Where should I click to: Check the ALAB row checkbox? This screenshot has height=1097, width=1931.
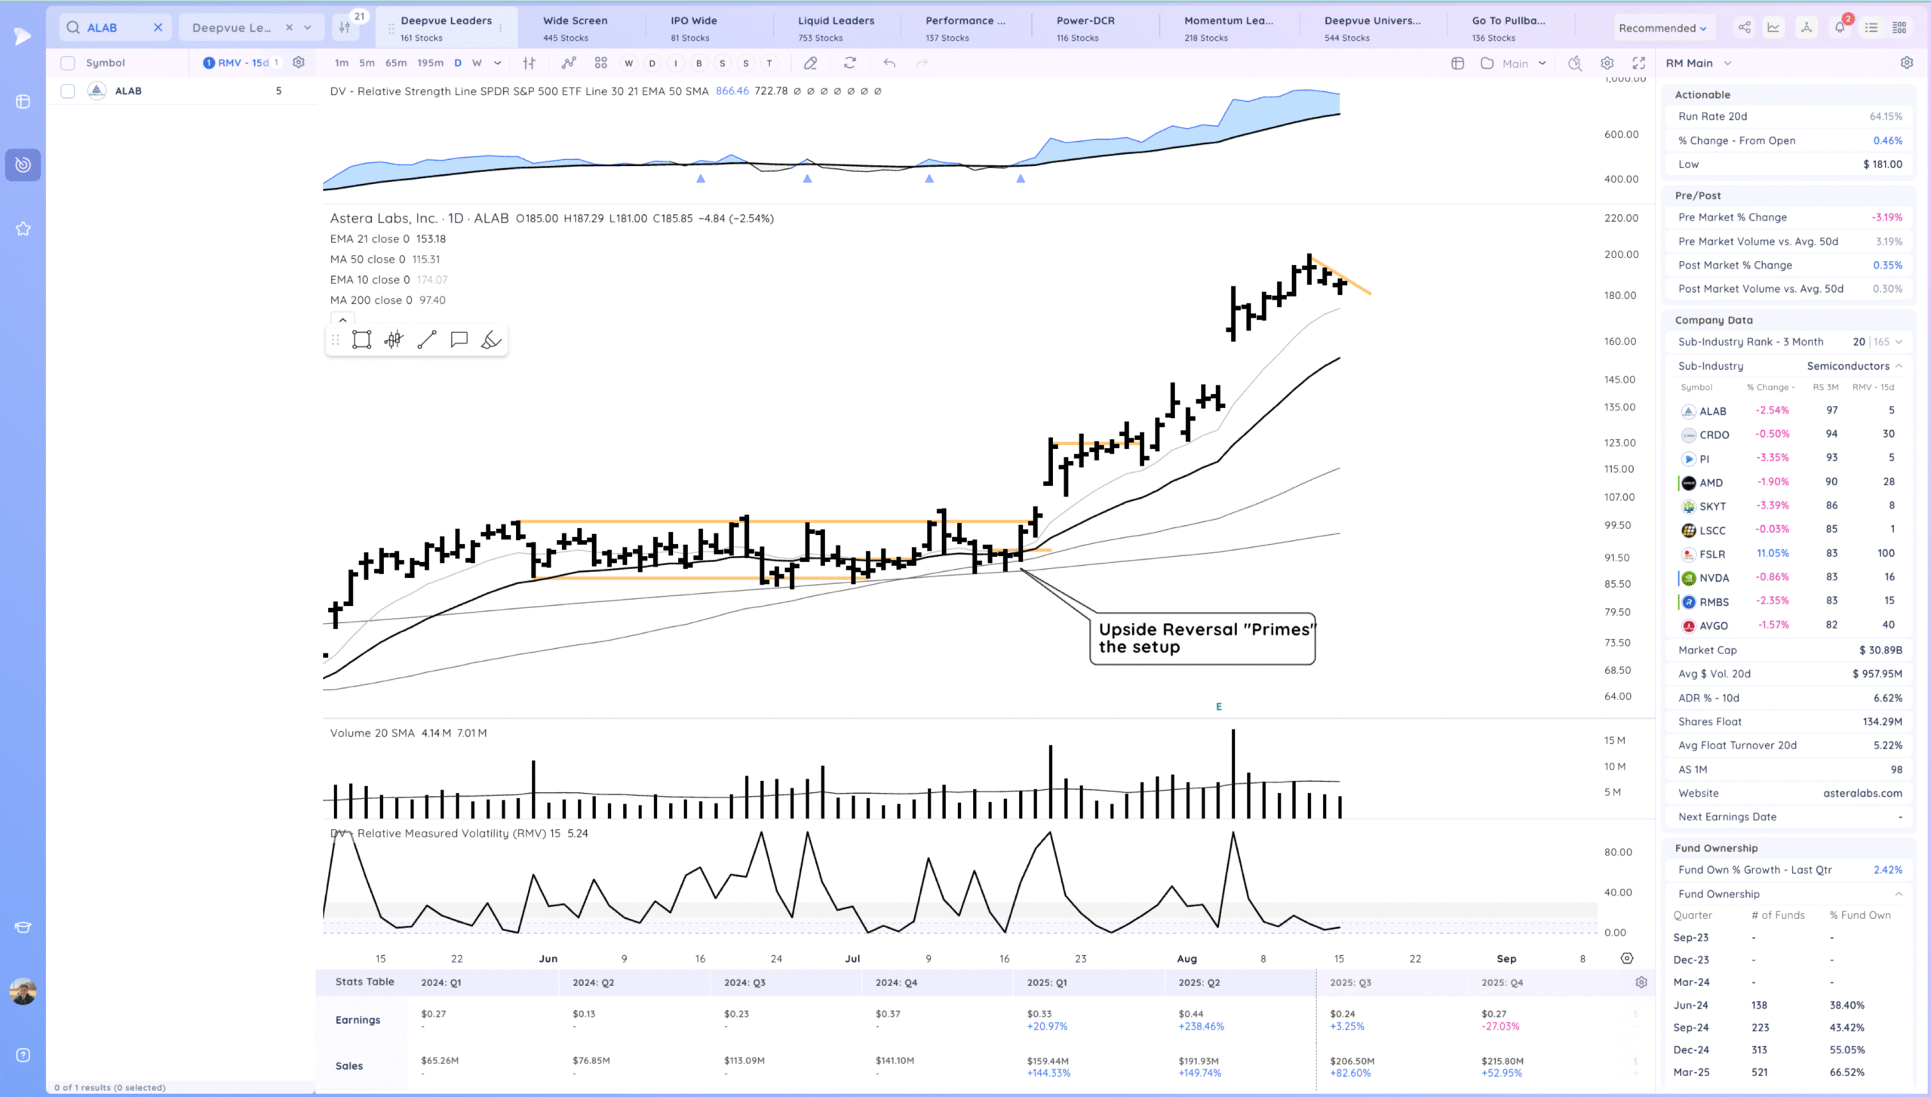(68, 91)
